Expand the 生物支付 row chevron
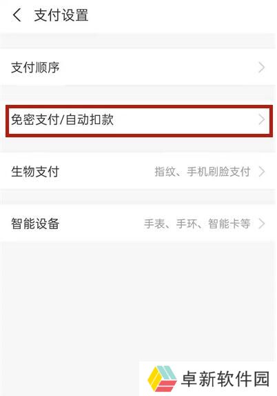277x396 pixels. pyautogui.click(x=262, y=172)
